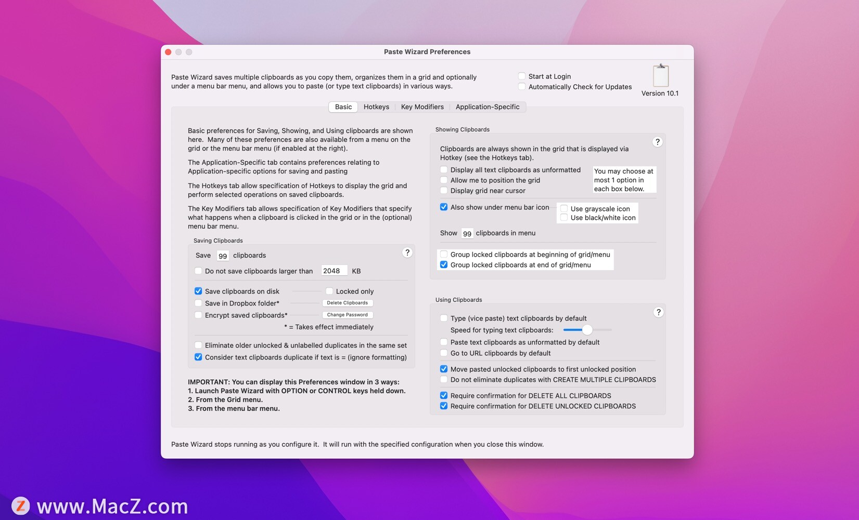Click the Version 10.1 label
The width and height of the screenshot is (859, 520).
[660, 94]
